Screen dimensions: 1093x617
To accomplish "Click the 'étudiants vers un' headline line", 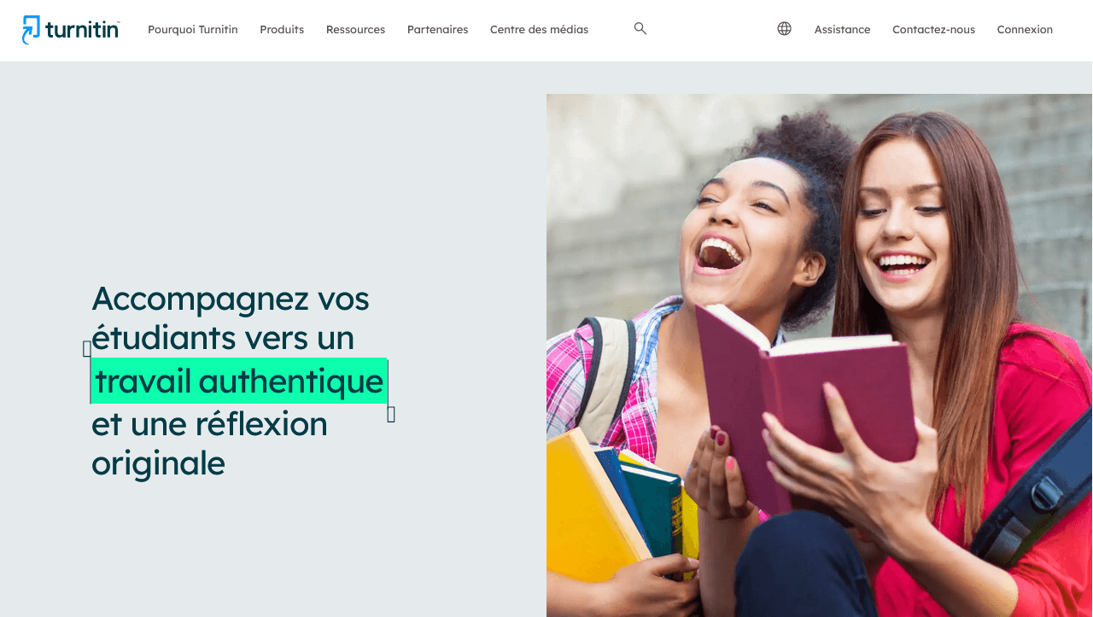I will (223, 338).
